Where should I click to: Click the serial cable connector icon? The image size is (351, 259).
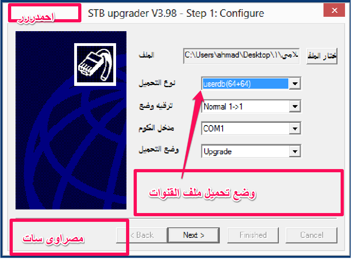point(95,64)
